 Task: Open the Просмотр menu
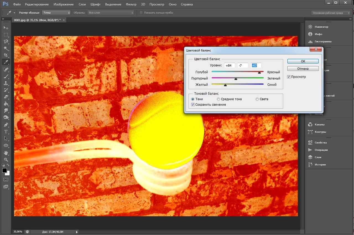click(157, 4)
